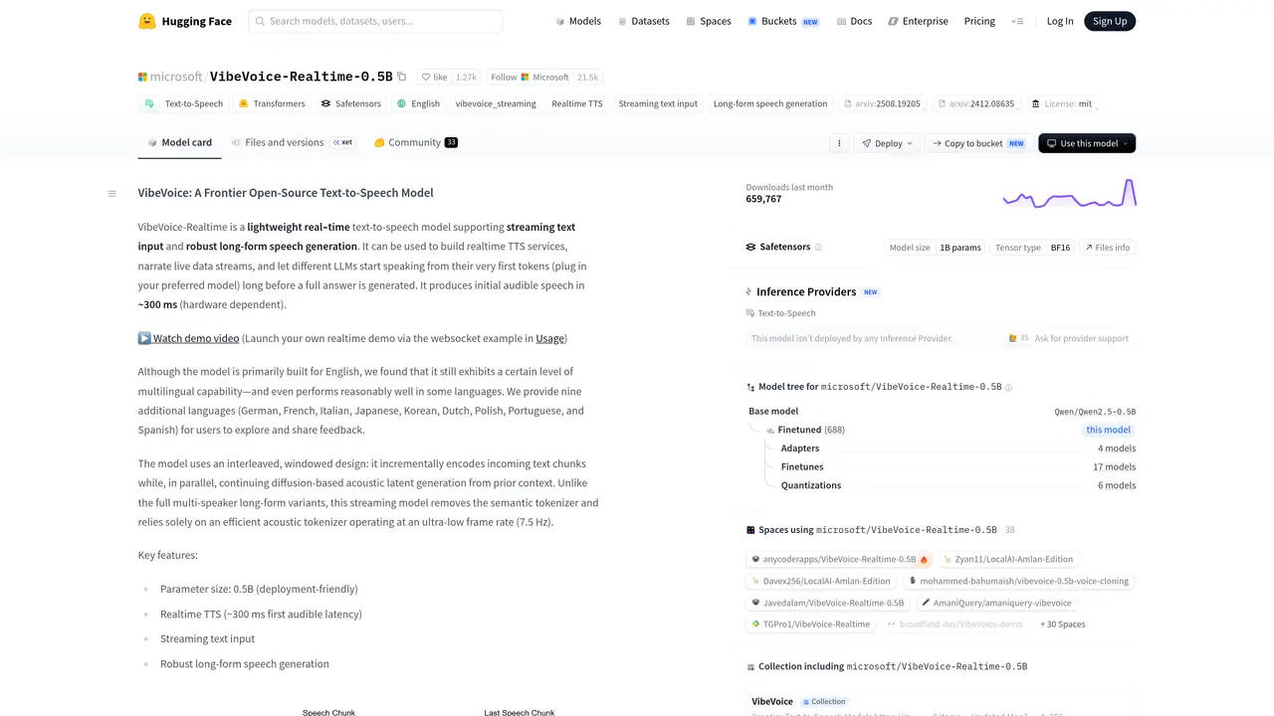Open Docs in top navigation

point(854,21)
